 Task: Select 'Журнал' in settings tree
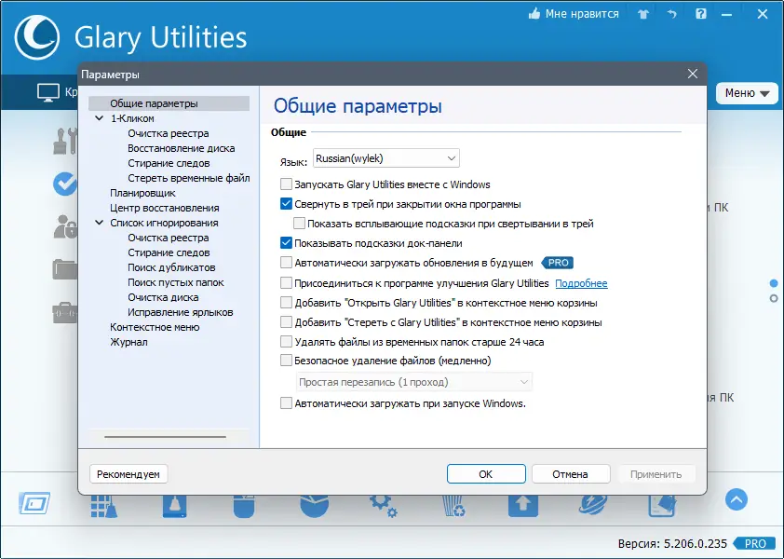(x=128, y=342)
